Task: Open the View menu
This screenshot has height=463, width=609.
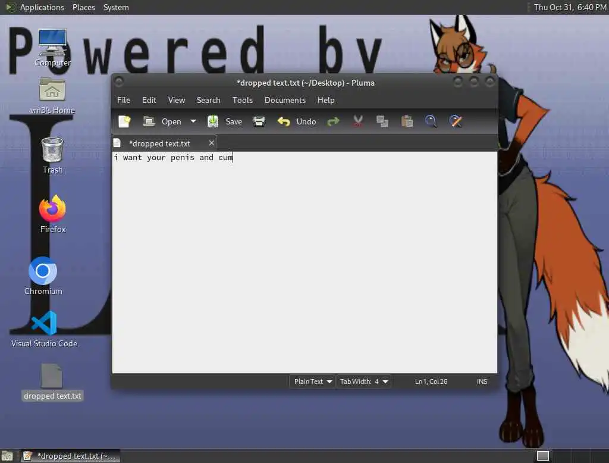Action: tap(176, 101)
